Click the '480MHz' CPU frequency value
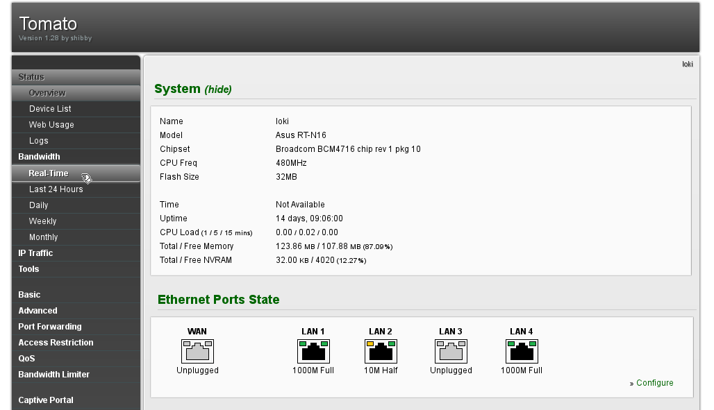 point(291,163)
